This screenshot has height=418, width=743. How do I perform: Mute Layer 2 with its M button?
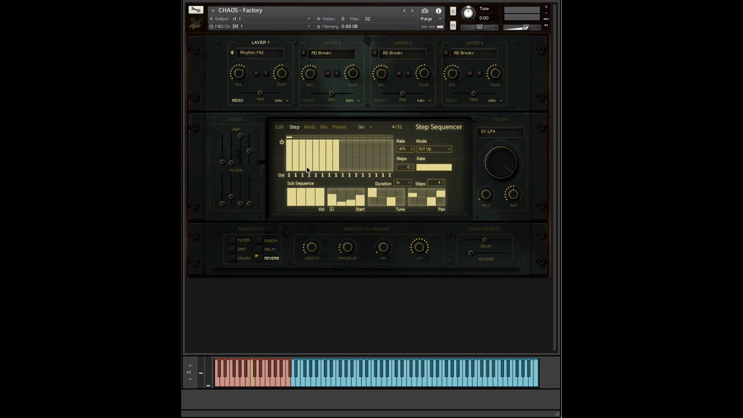pyautogui.click(x=327, y=73)
